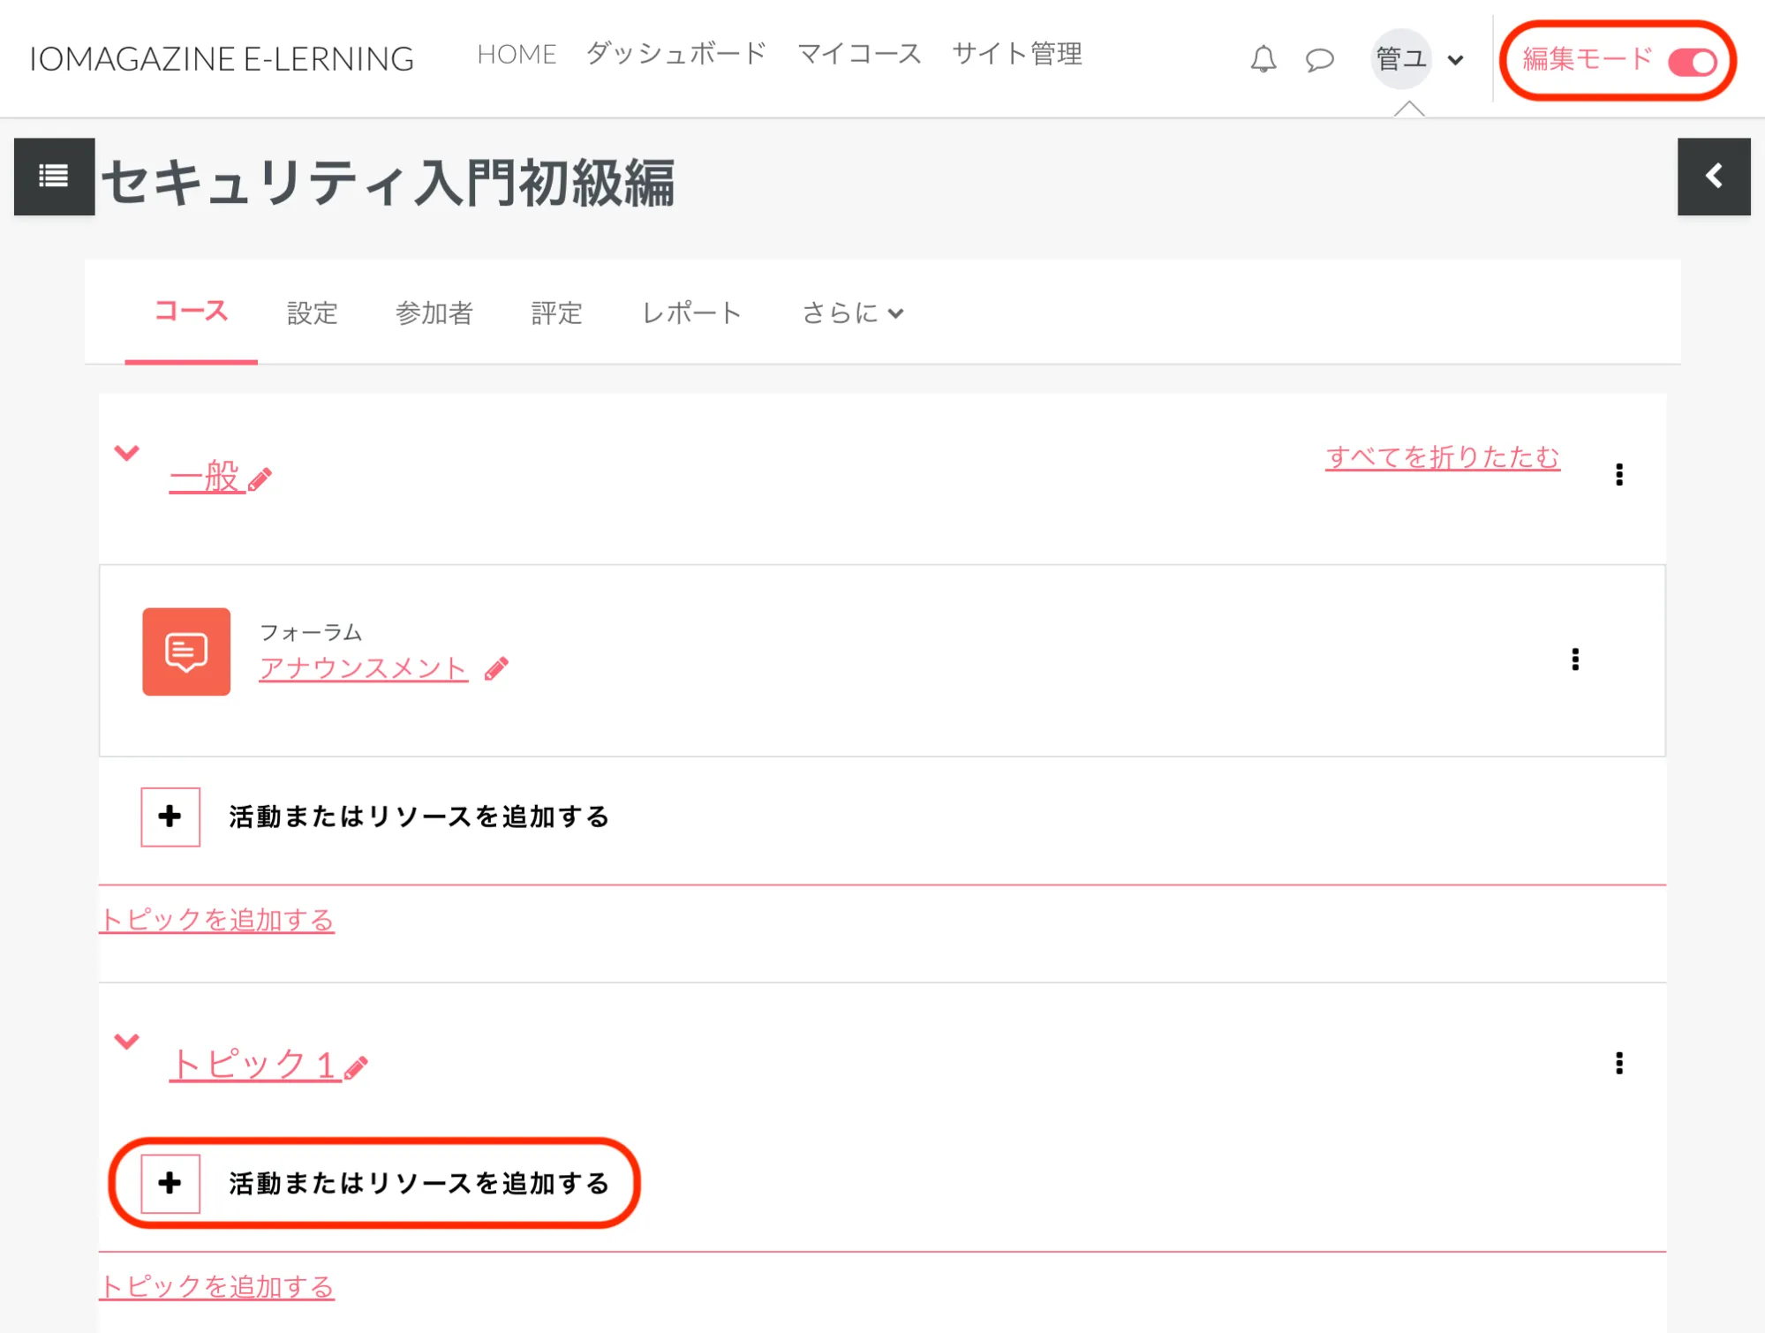The image size is (1765, 1333).
Task: Open the course index drawer icon
Action: (54, 177)
